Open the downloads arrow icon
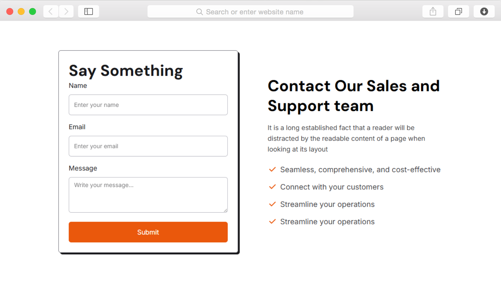This screenshot has height=282, width=501. (x=484, y=11)
